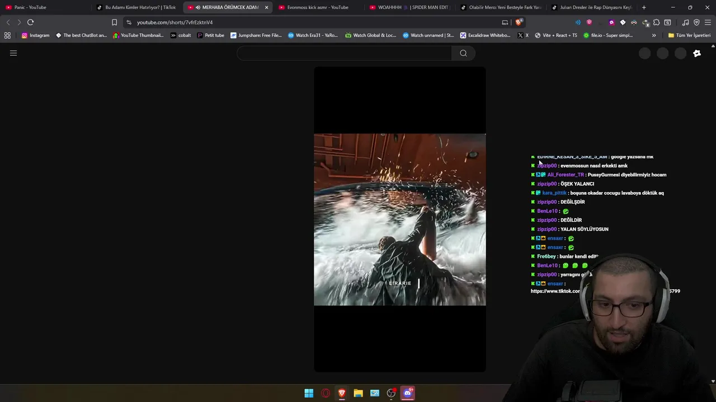
Task: Go back to the previous page
Action: (8, 22)
